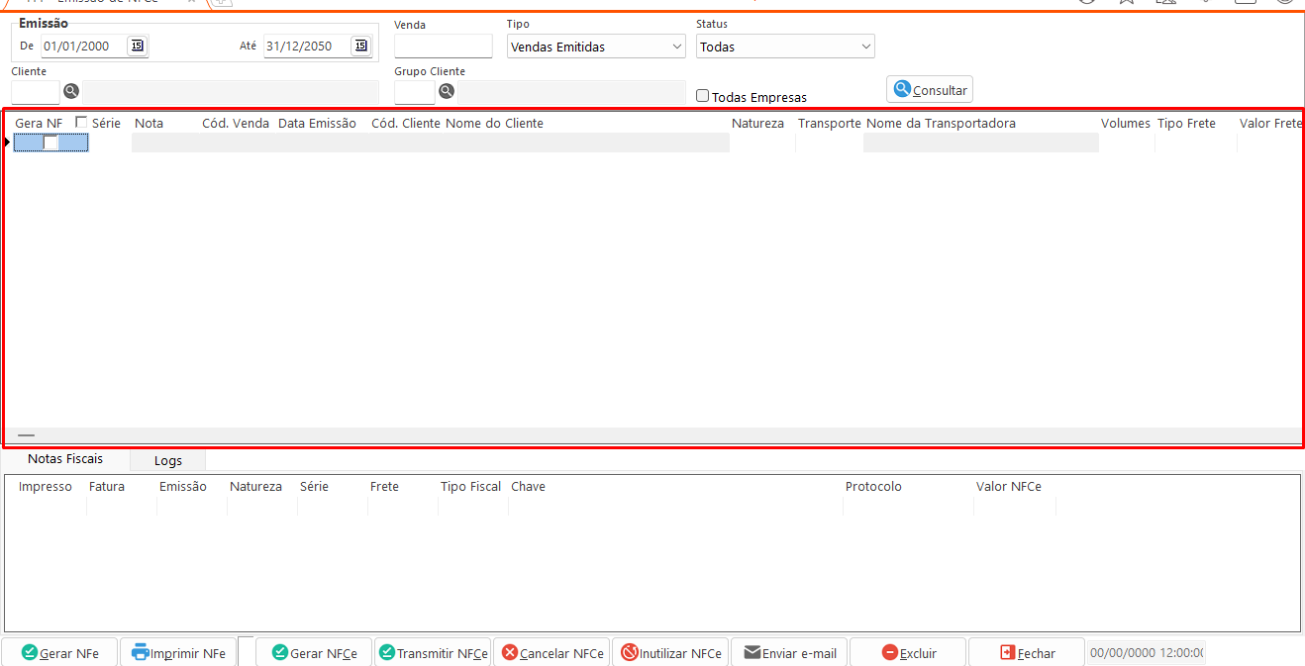Viewport: 1305px width, 666px height.
Task: Open the calendar picker for the De date
Action: 137,46
